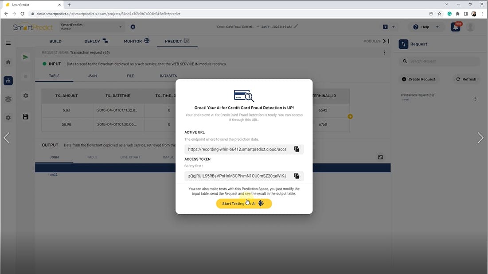This screenshot has width=488, height=274.
Task: Go to next slide arrow
Action: click(480, 138)
